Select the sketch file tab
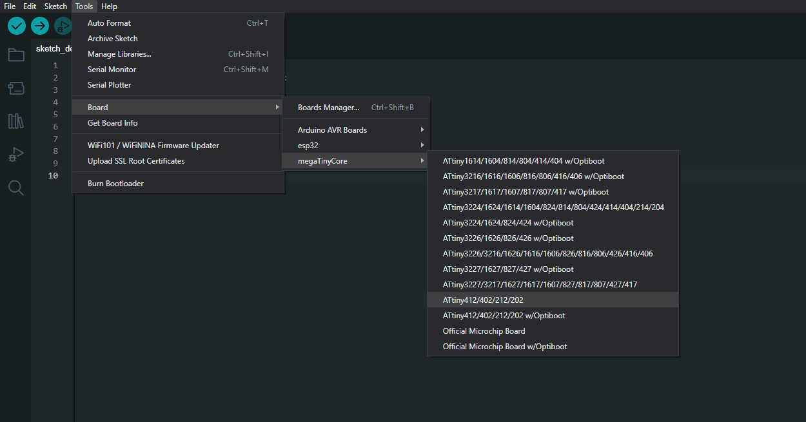 pyautogui.click(x=54, y=49)
